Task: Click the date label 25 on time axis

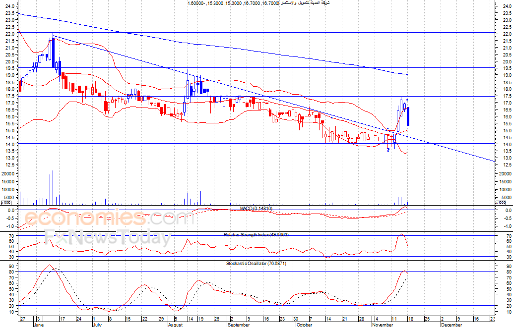Action: click(427, 319)
